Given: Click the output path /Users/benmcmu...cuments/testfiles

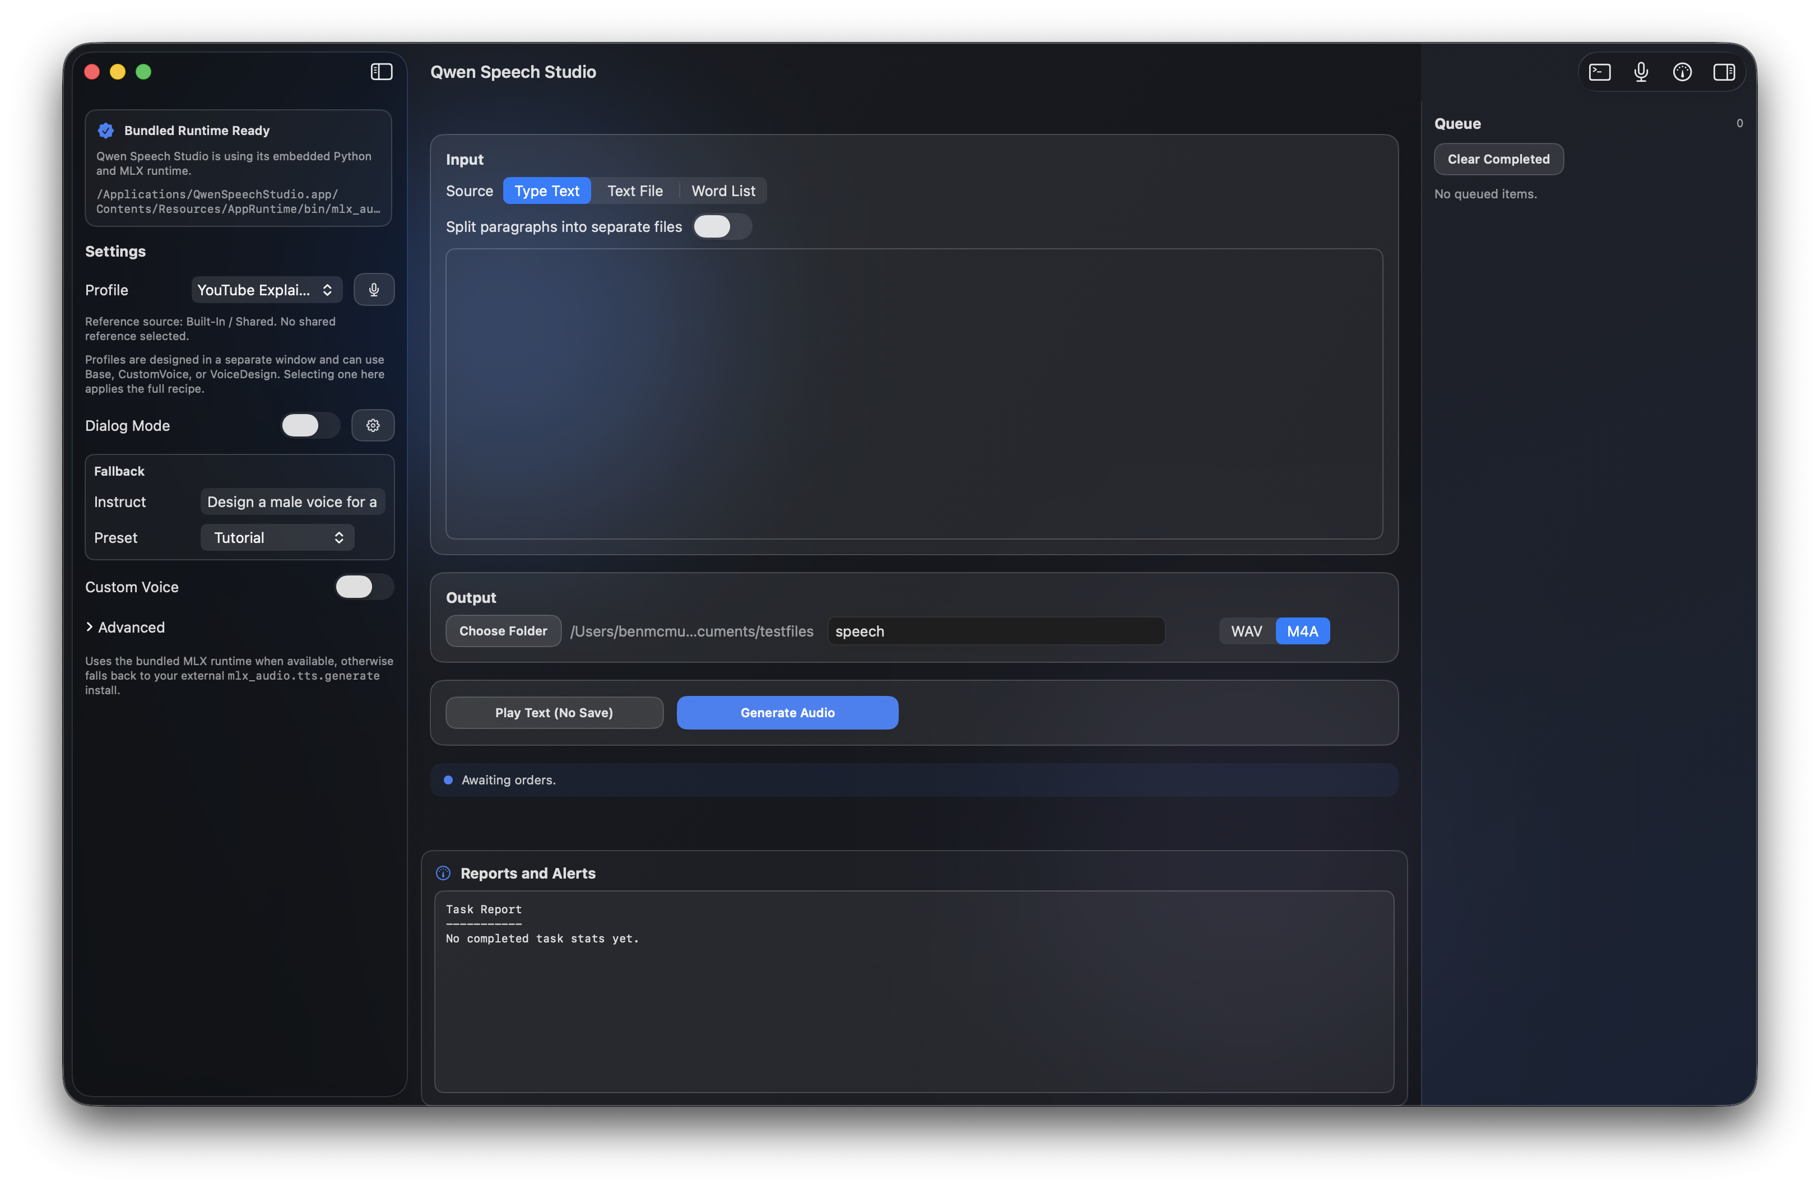Looking at the screenshot, I should [x=692, y=631].
